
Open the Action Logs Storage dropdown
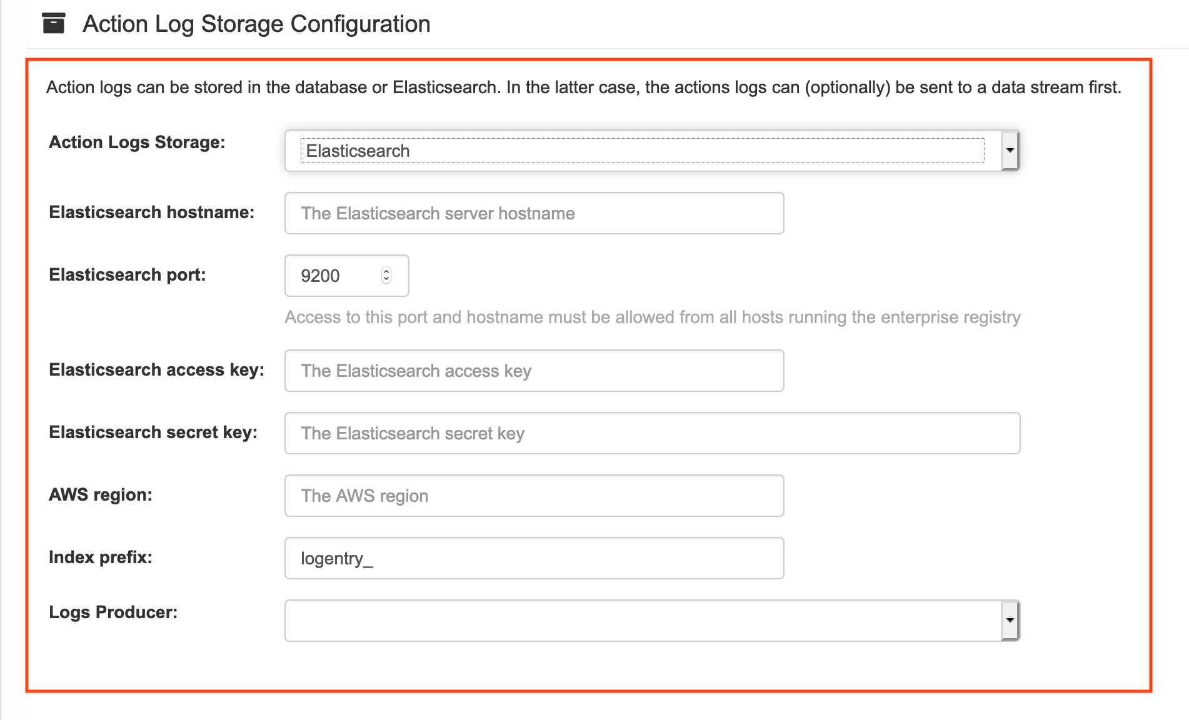click(652, 151)
